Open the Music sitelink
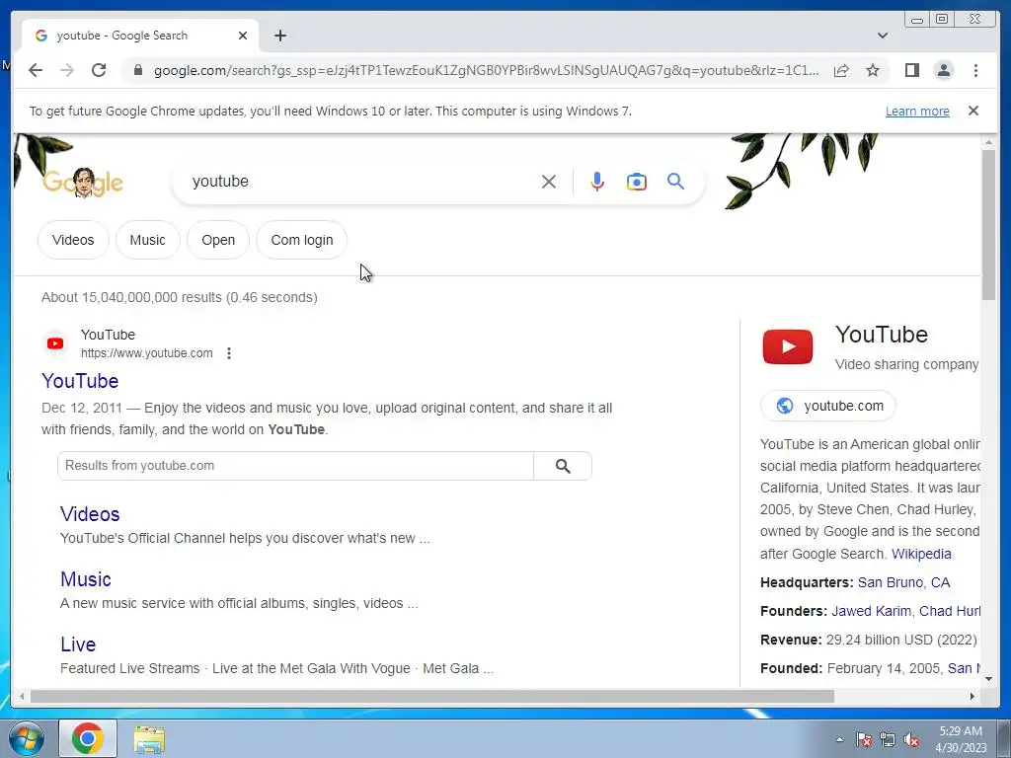 [x=86, y=578]
